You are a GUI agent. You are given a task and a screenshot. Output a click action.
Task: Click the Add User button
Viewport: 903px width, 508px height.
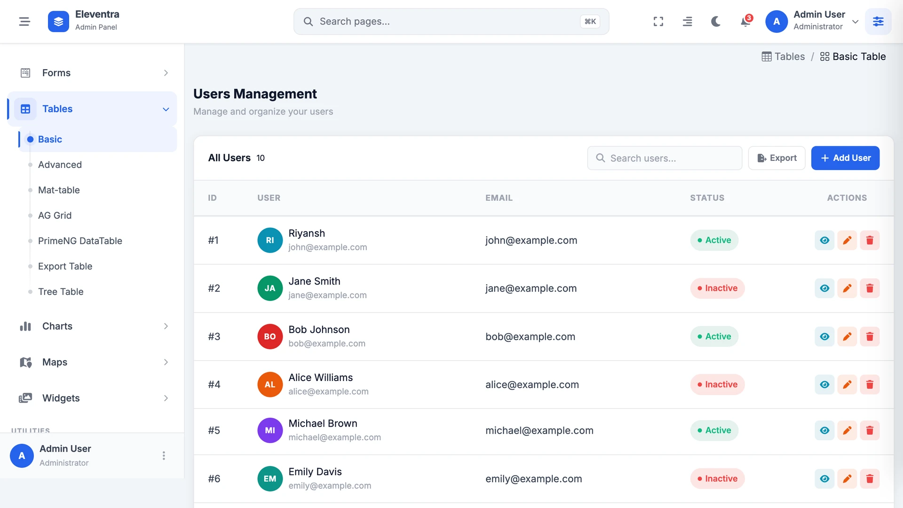pyautogui.click(x=845, y=158)
